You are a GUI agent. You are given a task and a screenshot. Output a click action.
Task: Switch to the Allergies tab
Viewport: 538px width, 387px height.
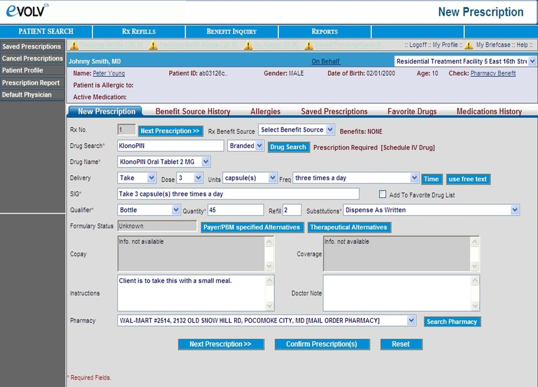click(265, 111)
